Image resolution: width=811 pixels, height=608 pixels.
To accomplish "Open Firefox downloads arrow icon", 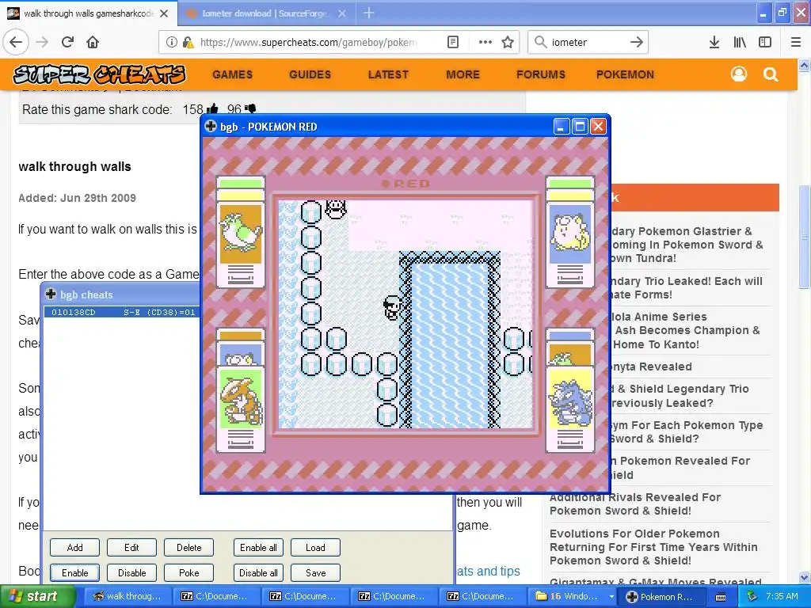I will click(x=714, y=42).
